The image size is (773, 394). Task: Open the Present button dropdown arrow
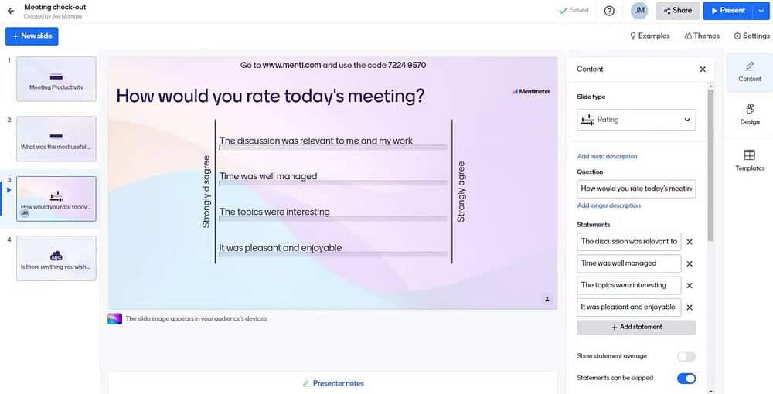coord(761,11)
